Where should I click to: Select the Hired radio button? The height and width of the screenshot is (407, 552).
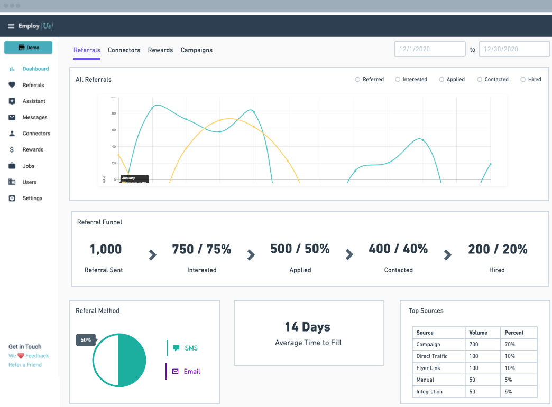[x=523, y=79]
